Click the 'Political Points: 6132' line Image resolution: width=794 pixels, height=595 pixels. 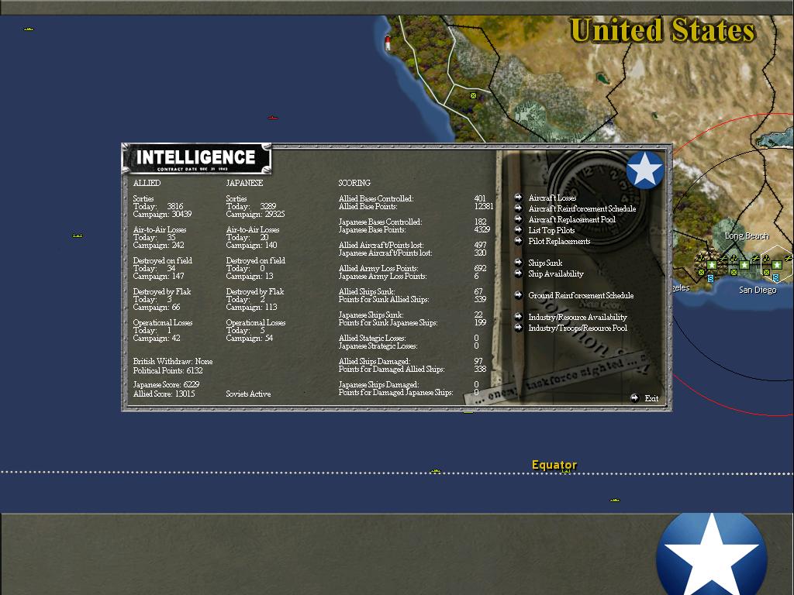coord(167,370)
